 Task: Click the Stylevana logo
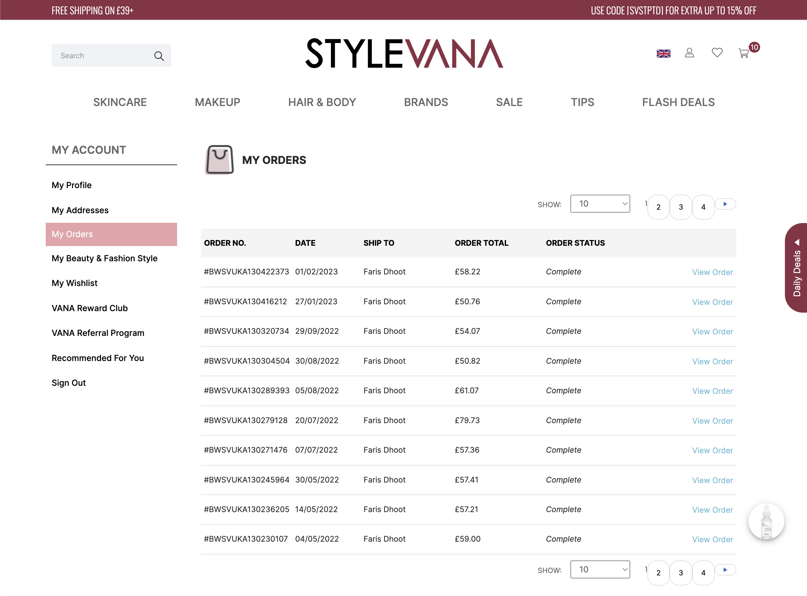[404, 53]
